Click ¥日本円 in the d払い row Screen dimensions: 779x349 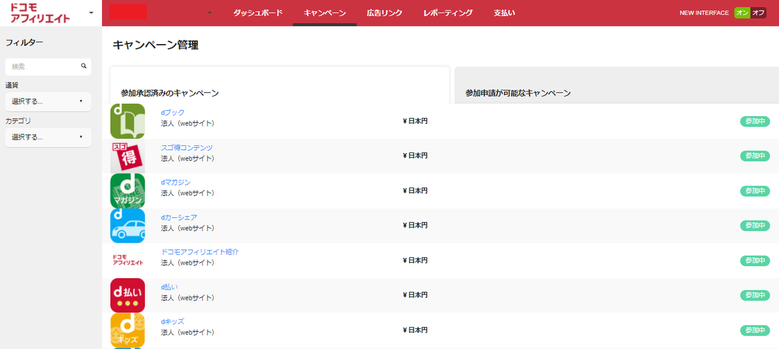tap(415, 295)
